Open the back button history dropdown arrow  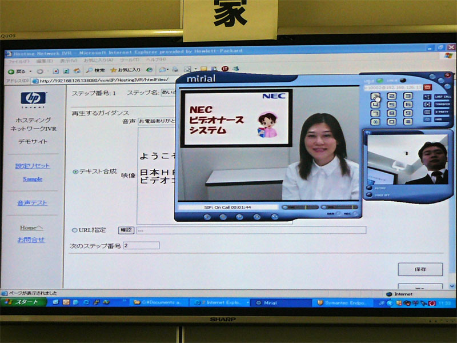pyautogui.click(x=30, y=71)
